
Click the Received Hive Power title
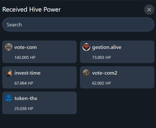point(31,9)
